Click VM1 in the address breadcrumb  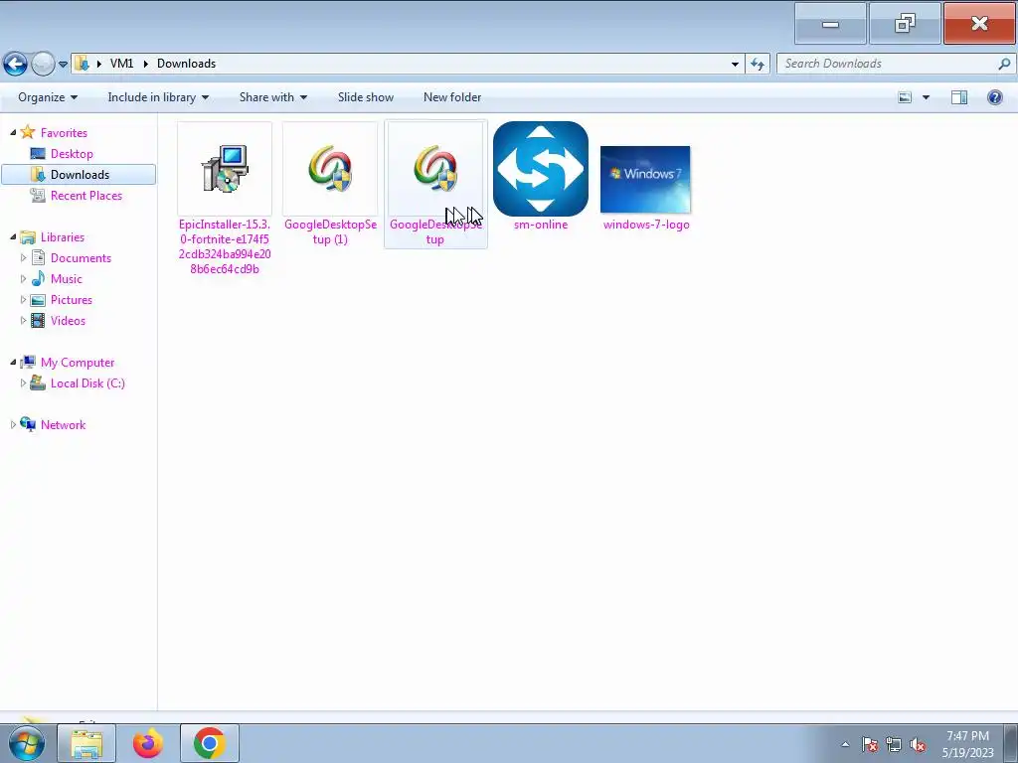point(121,64)
